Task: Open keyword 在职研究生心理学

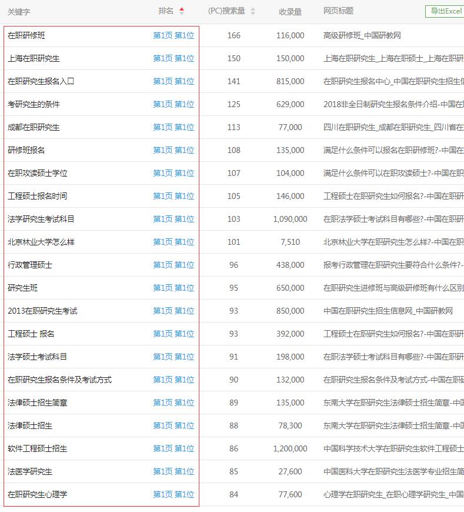Action: coord(37,494)
